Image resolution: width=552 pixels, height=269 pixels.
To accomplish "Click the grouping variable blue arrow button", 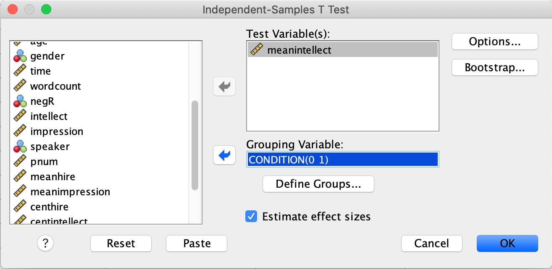I will [224, 155].
